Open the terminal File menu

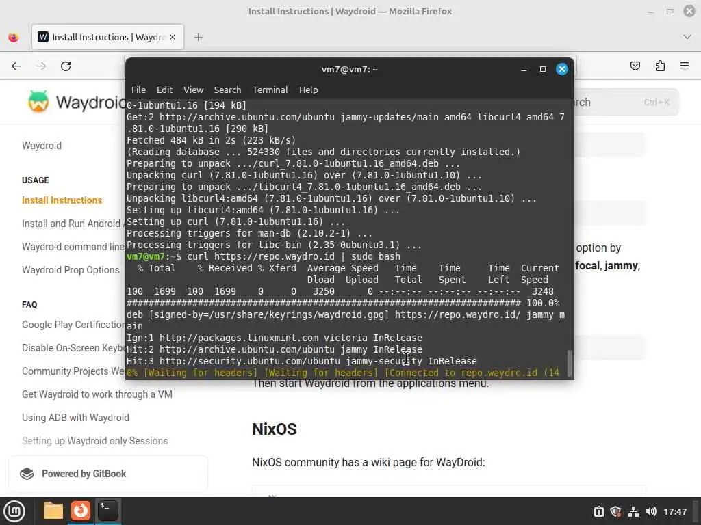point(138,90)
